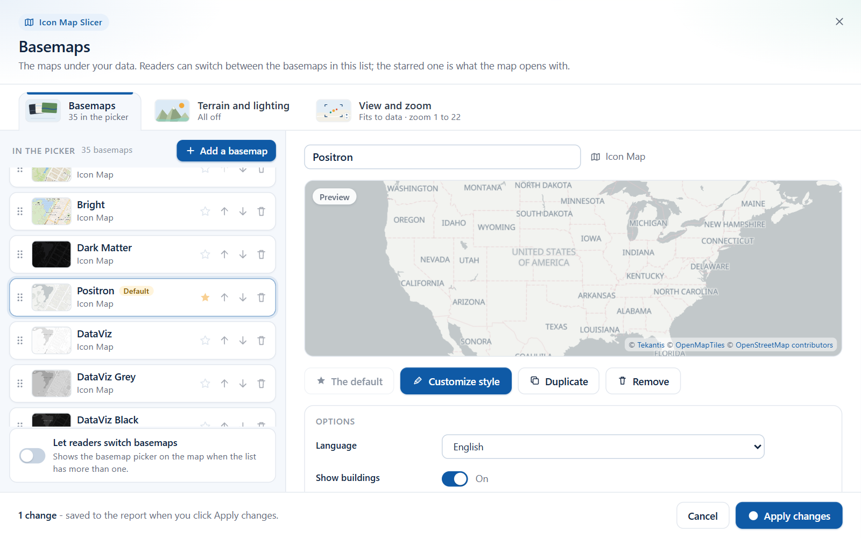
Task: Move the Bright basemap down
Action: (243, 211)
